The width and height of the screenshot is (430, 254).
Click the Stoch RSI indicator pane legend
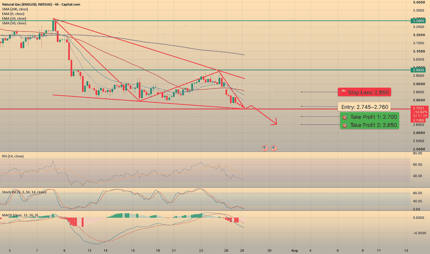click(x=24, y=192)
